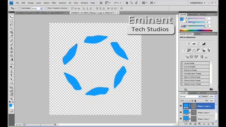Open the File menu
The image size is (226, 127).
coord(17,3)
